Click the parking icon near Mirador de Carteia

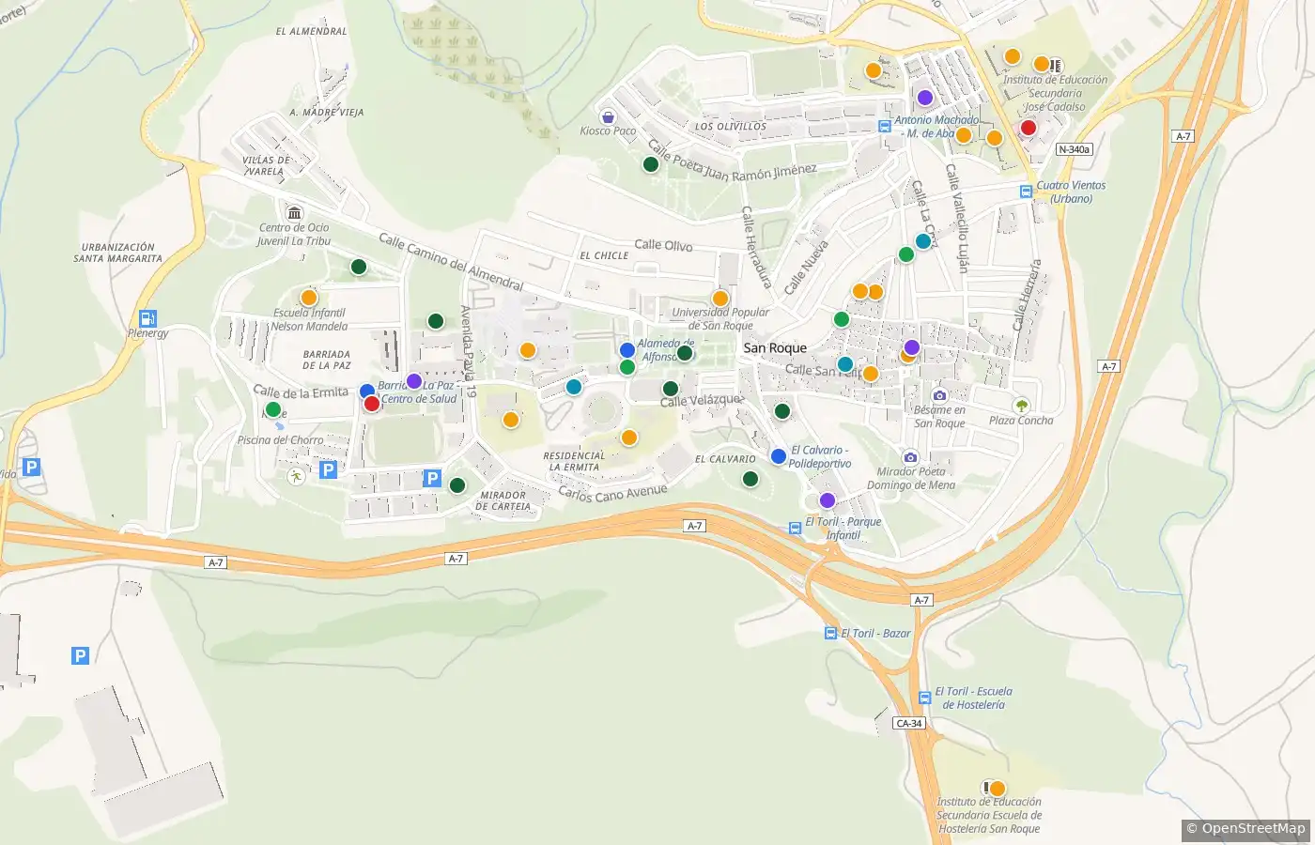coord(432,479)
